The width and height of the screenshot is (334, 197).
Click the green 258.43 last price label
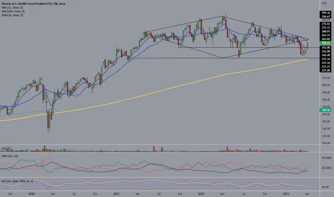(x=325, y=43)
